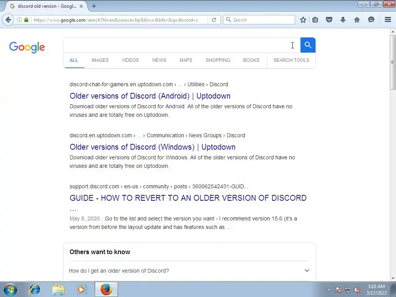Click the search magnifier in Firefox search box
The image size is (396, 297).
click(x=228, y=20)
